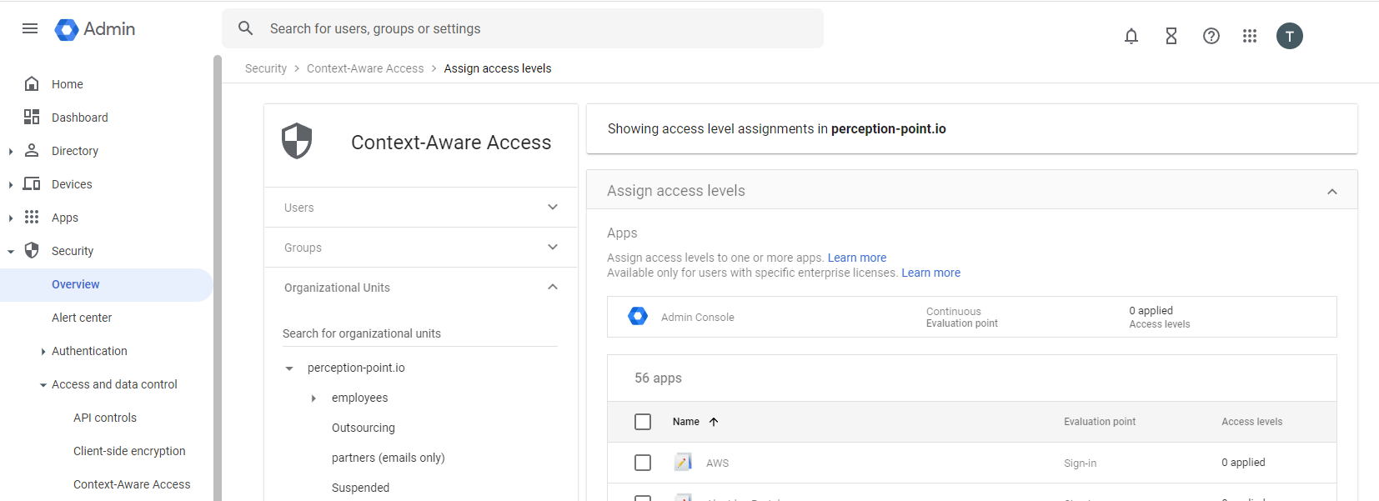Open the help question mark icon
The image size is (1379, 501).
click(x=1211, y=36)
